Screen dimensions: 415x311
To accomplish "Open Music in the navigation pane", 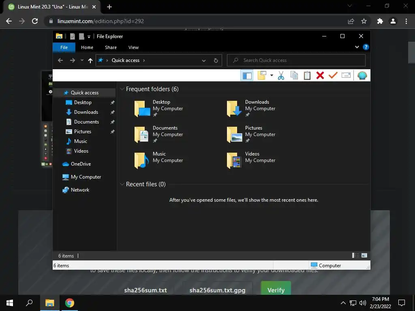I will [x=81, y=141].
